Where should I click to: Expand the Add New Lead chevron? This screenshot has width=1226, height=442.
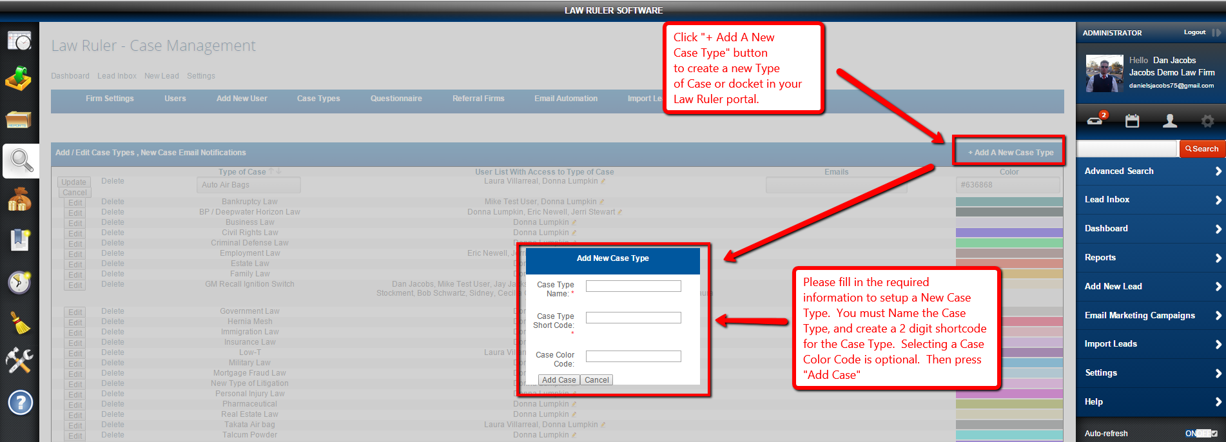(x=1218, y=287)
